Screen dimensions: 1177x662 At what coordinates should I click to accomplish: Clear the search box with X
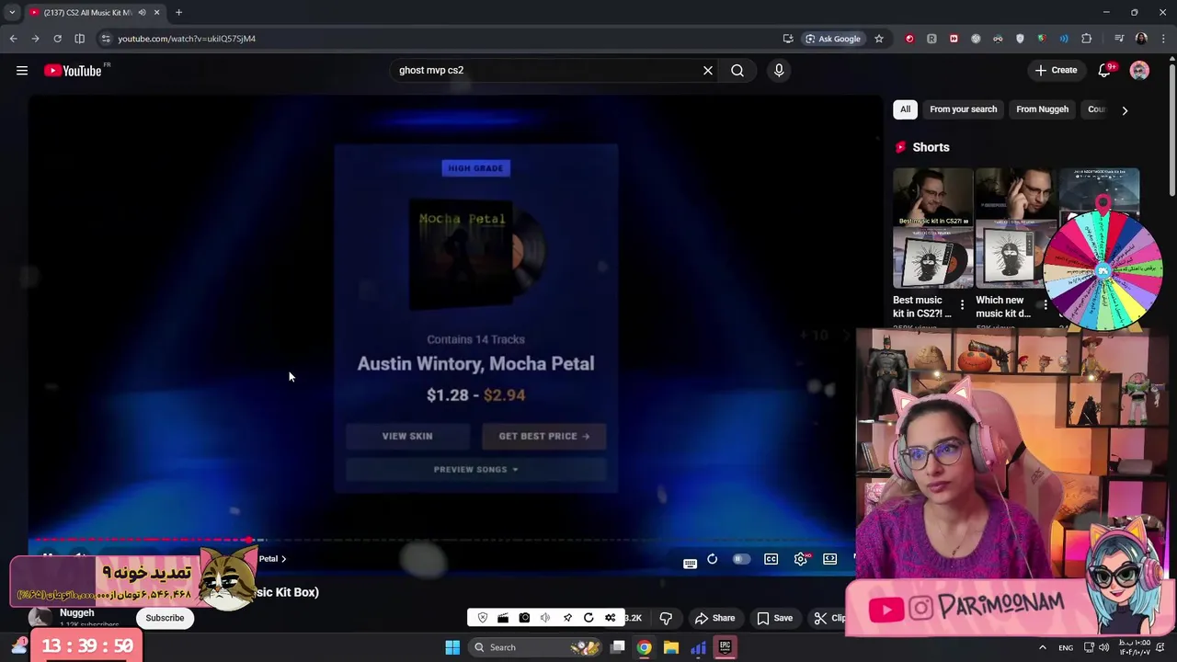[708, 70]
